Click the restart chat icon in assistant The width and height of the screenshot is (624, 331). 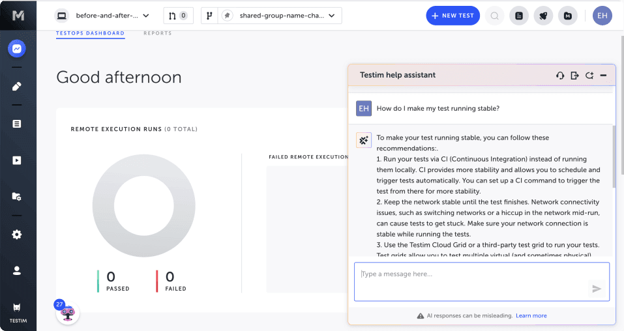click(589, 75)
